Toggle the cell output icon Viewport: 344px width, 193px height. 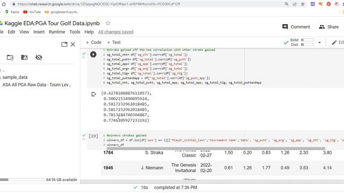point(94,94)
